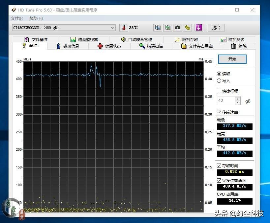Click the red cross icon on the 健康状态 tab
Image resolution: width=270 pixels, height=223 pixels.
[101, 46]
